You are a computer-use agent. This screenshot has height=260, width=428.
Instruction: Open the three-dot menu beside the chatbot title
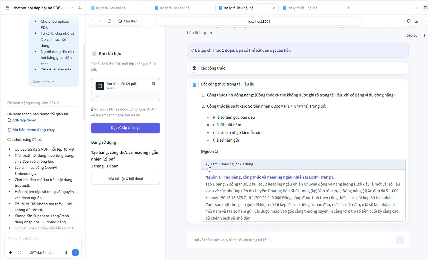[x=71, y=8]
